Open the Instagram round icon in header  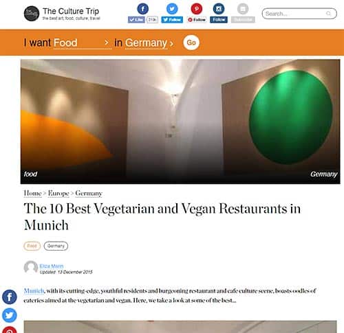219,9
